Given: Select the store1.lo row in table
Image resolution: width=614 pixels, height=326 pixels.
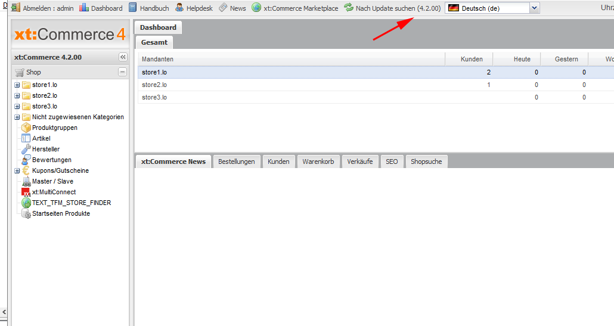Looking at the screenshot, I should coord(376,72).
